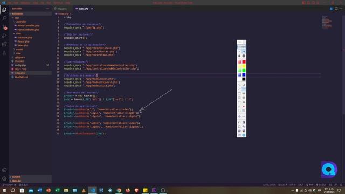This screenshot has height=194, width=345.
Task: Select the pen tool in drawing palette
Action: 244,85
